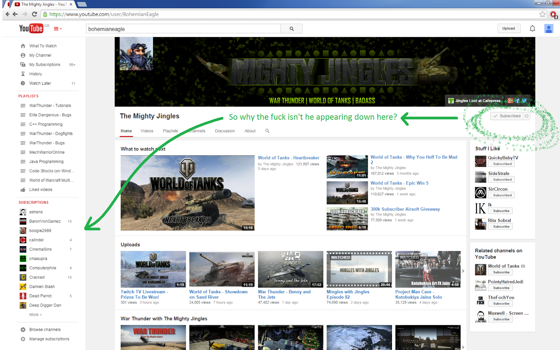This screenshot has width=560, height=350.
Task: Click ashens channel avatar icon
Action: (23, 212)
